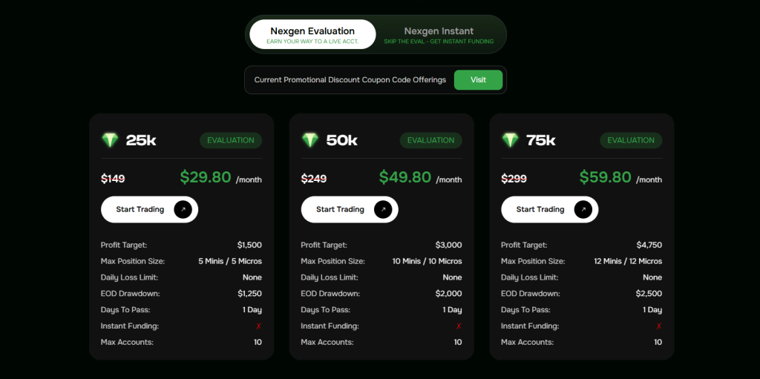760x379 pixels.
Task: Click the $29.80 monthly price
Action: click(206, 177)
